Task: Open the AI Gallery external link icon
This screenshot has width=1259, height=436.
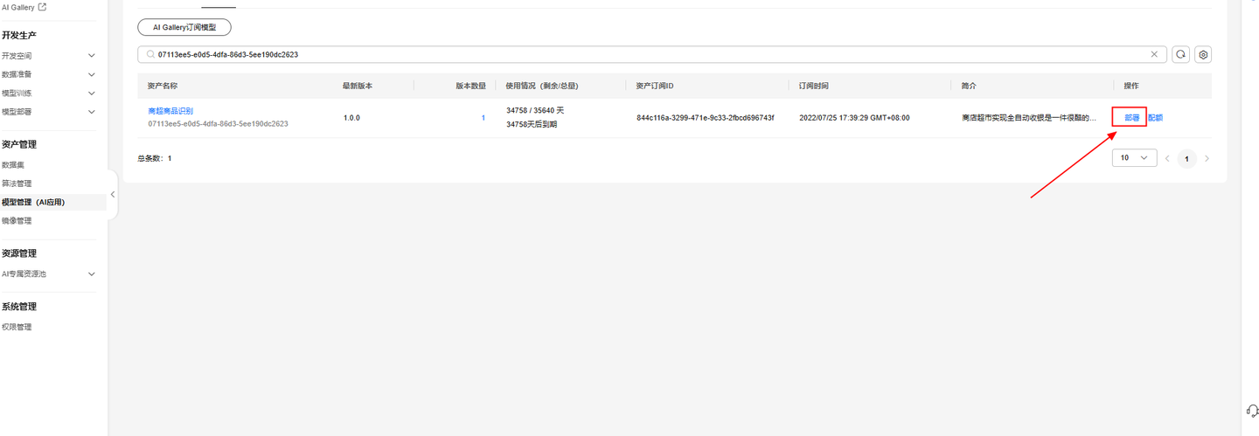Action: [x=42, y=7]
